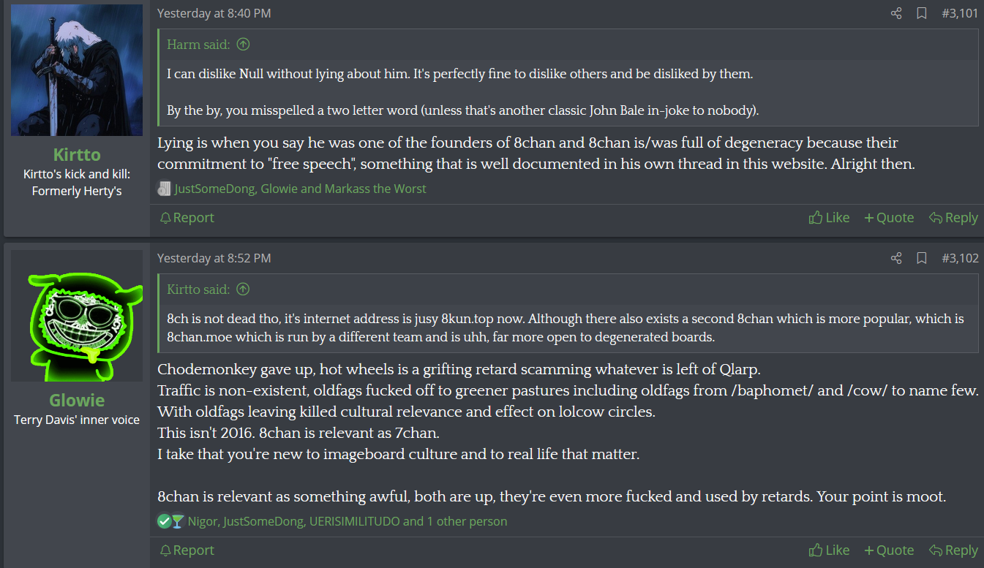Open Kirtto's username profile link
984x568 pixels.
pyautogui.click(x=77, y=155)
